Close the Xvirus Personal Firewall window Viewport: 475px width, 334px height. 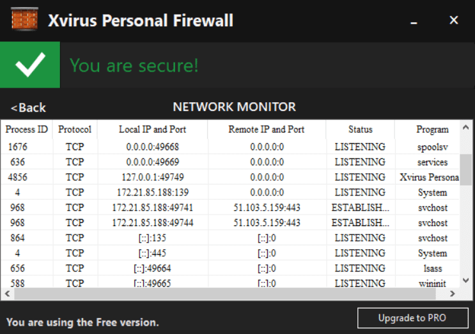(454, 20)
